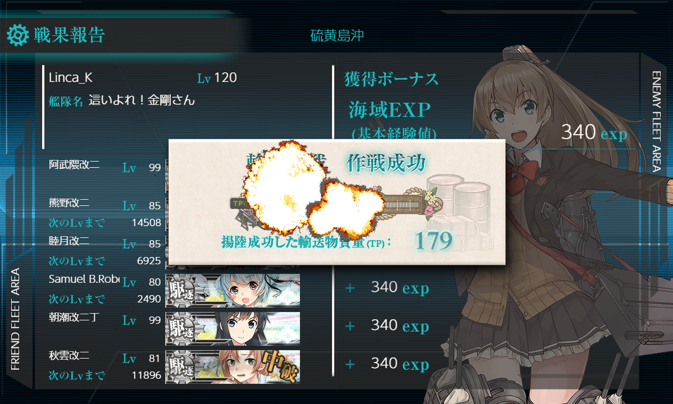Click the TP value 179
This screenshot has width=673, height=404.
434,241
